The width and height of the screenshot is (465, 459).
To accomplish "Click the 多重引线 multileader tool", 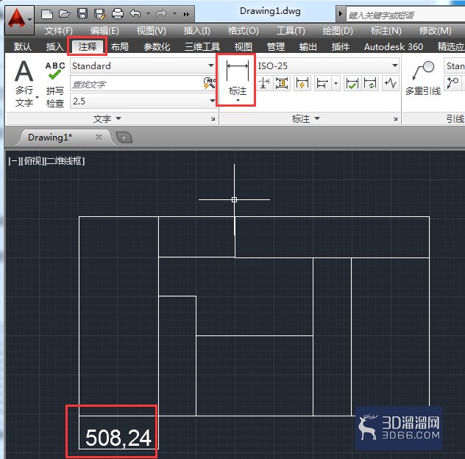I will click(x=423, y=78).
